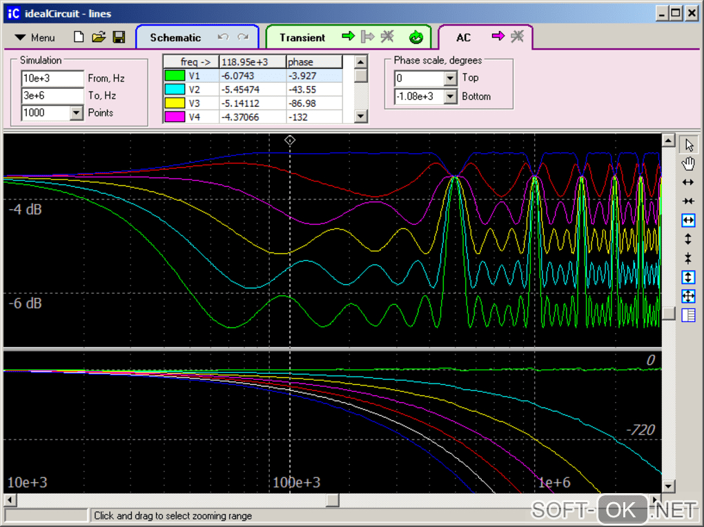Run transient simulation with green arrow

point(349,37)
